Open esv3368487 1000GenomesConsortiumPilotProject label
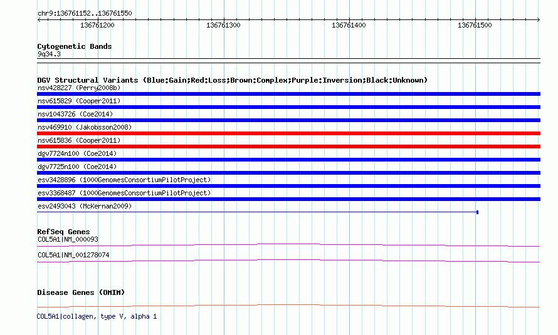The width and height of the screenshot is (558, 335). [124, 193]
